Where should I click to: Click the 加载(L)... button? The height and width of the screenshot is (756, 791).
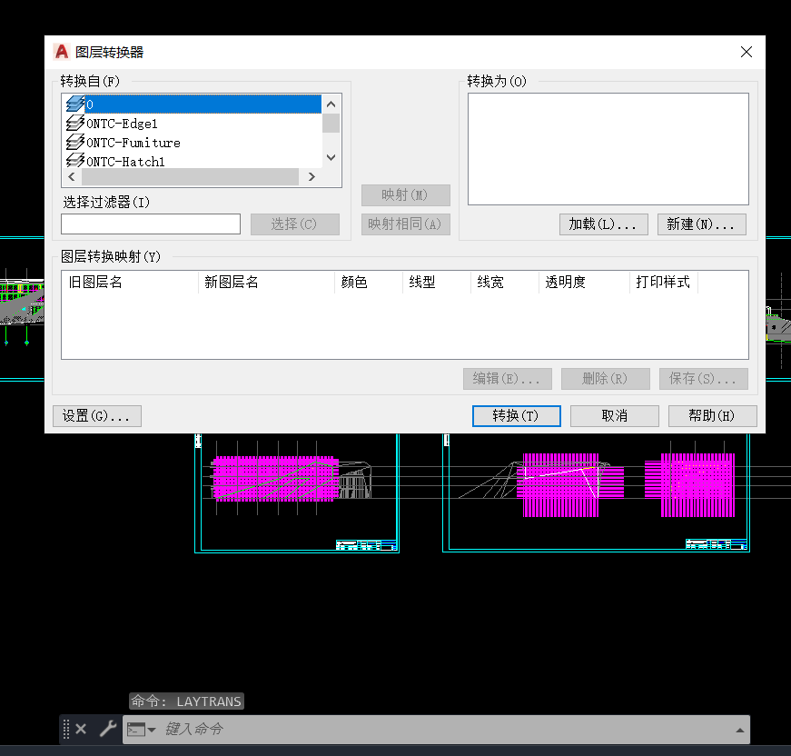tap(603, 224)
